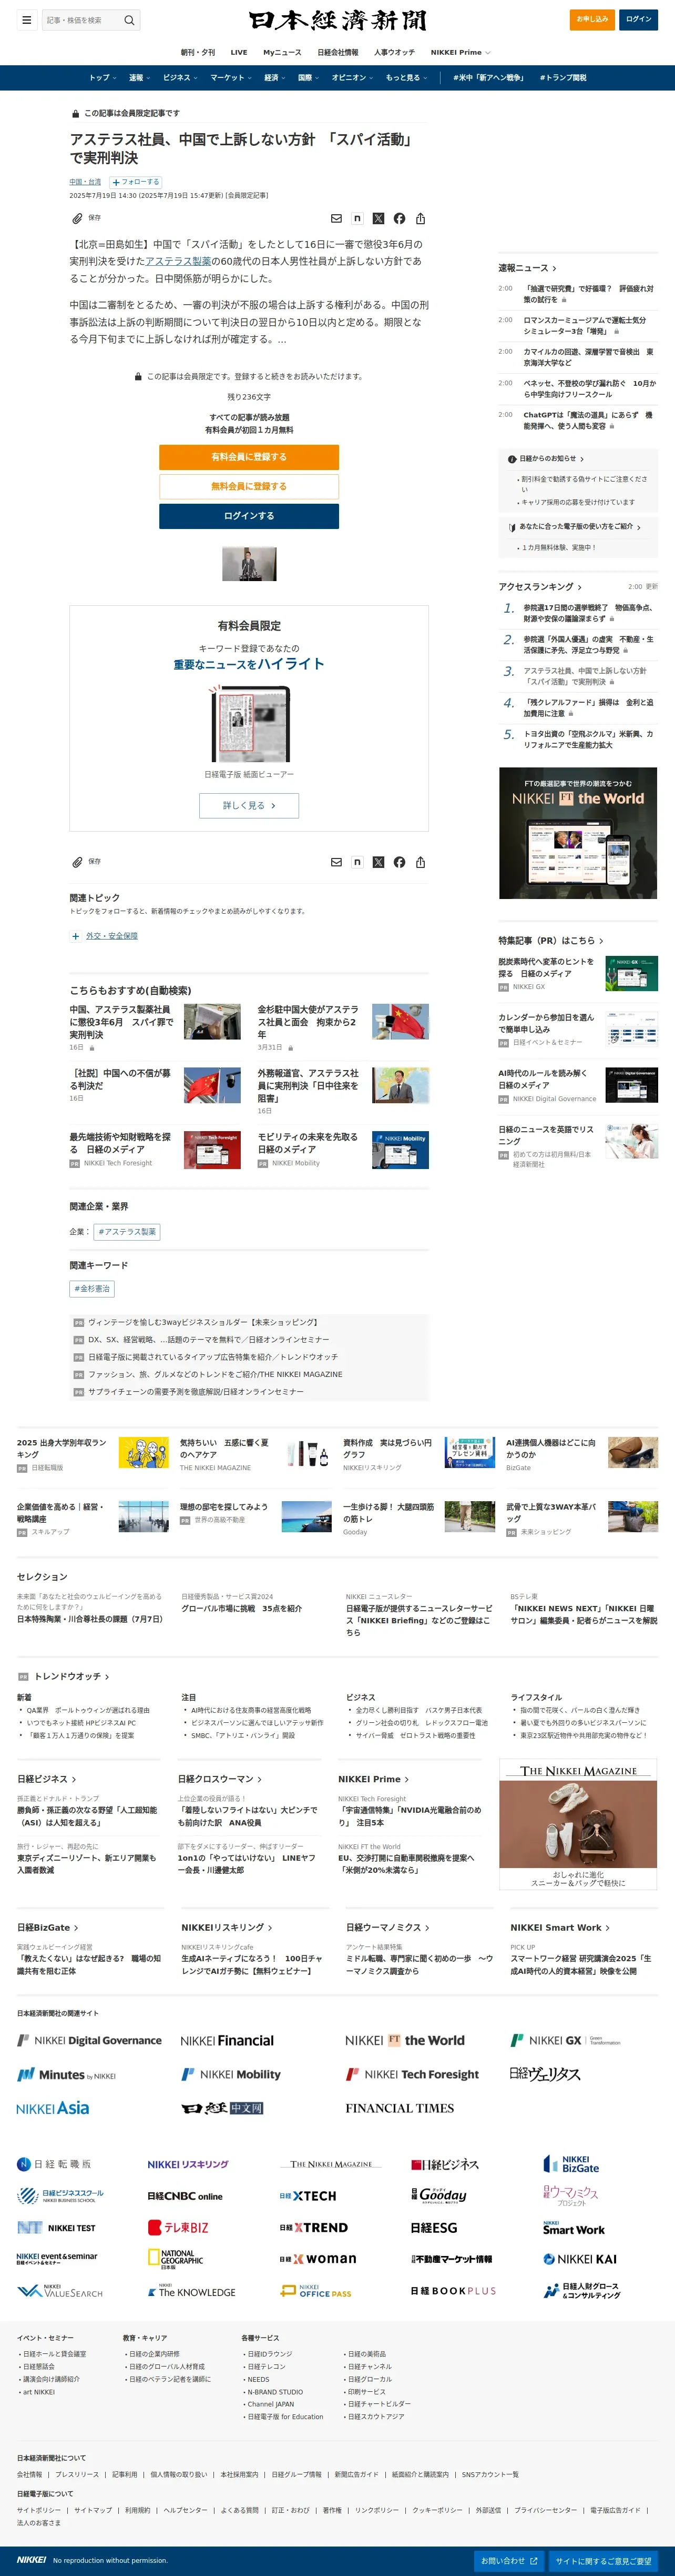Click the お問い合わせ footer button
Image resolution: width=675 pixels, height=2576 pixels.
509,2561
